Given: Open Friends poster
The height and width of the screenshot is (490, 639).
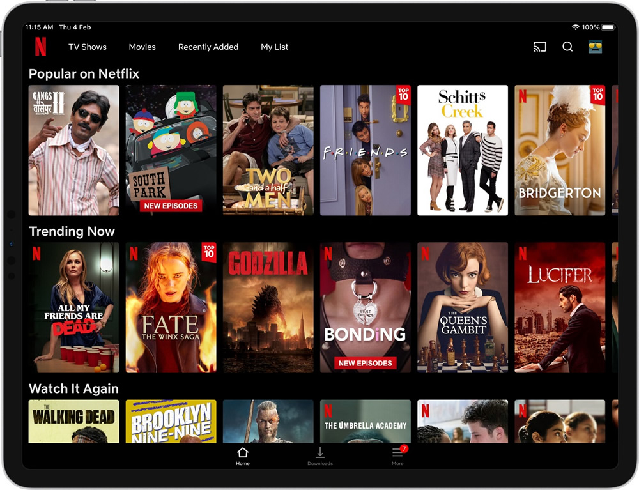Looking at the screenshot, I should click(x=365, y=150).
